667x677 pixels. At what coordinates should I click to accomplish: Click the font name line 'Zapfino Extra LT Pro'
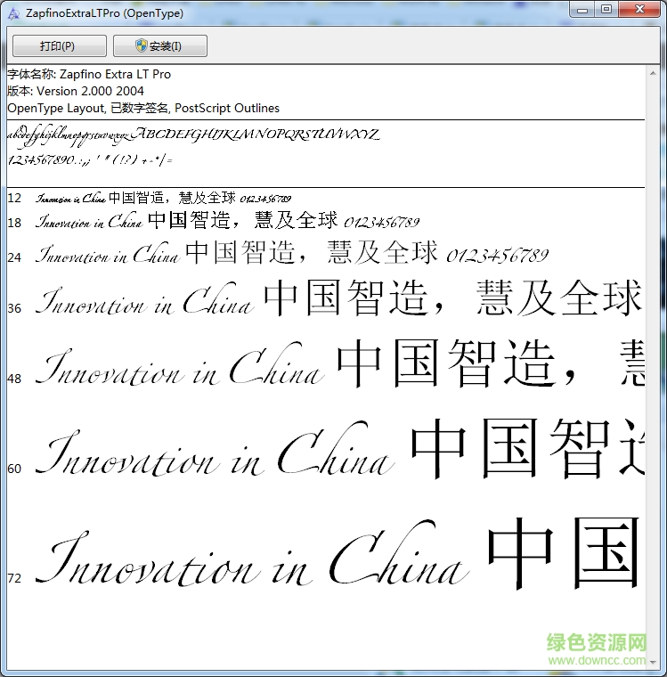[89, 74]
